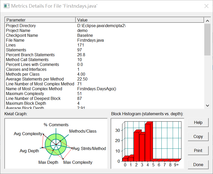Click the scroll down arrow of metrics list
The width and height of the screenshot is (213, 174).
pos(207,106)
